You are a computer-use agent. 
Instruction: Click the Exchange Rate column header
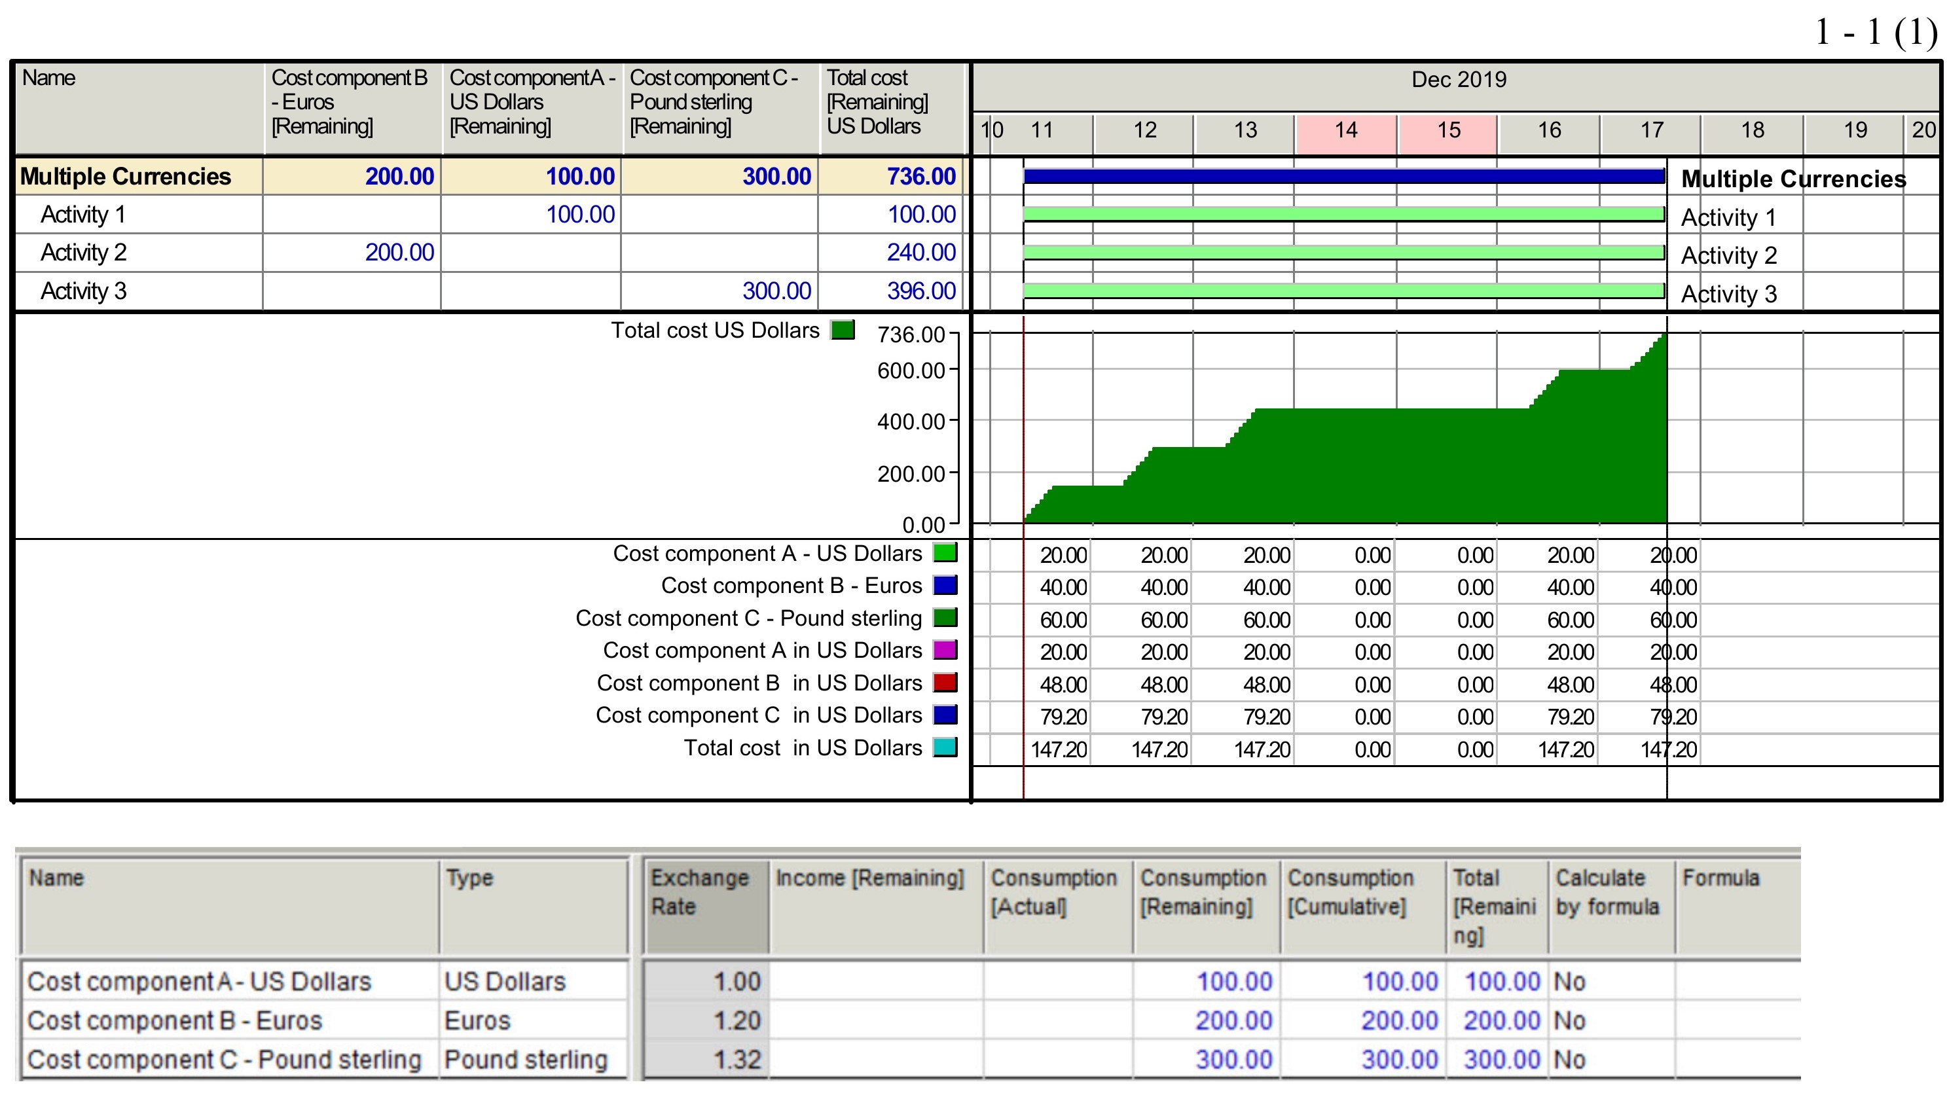pyautogui.click(x=706, y=906)
